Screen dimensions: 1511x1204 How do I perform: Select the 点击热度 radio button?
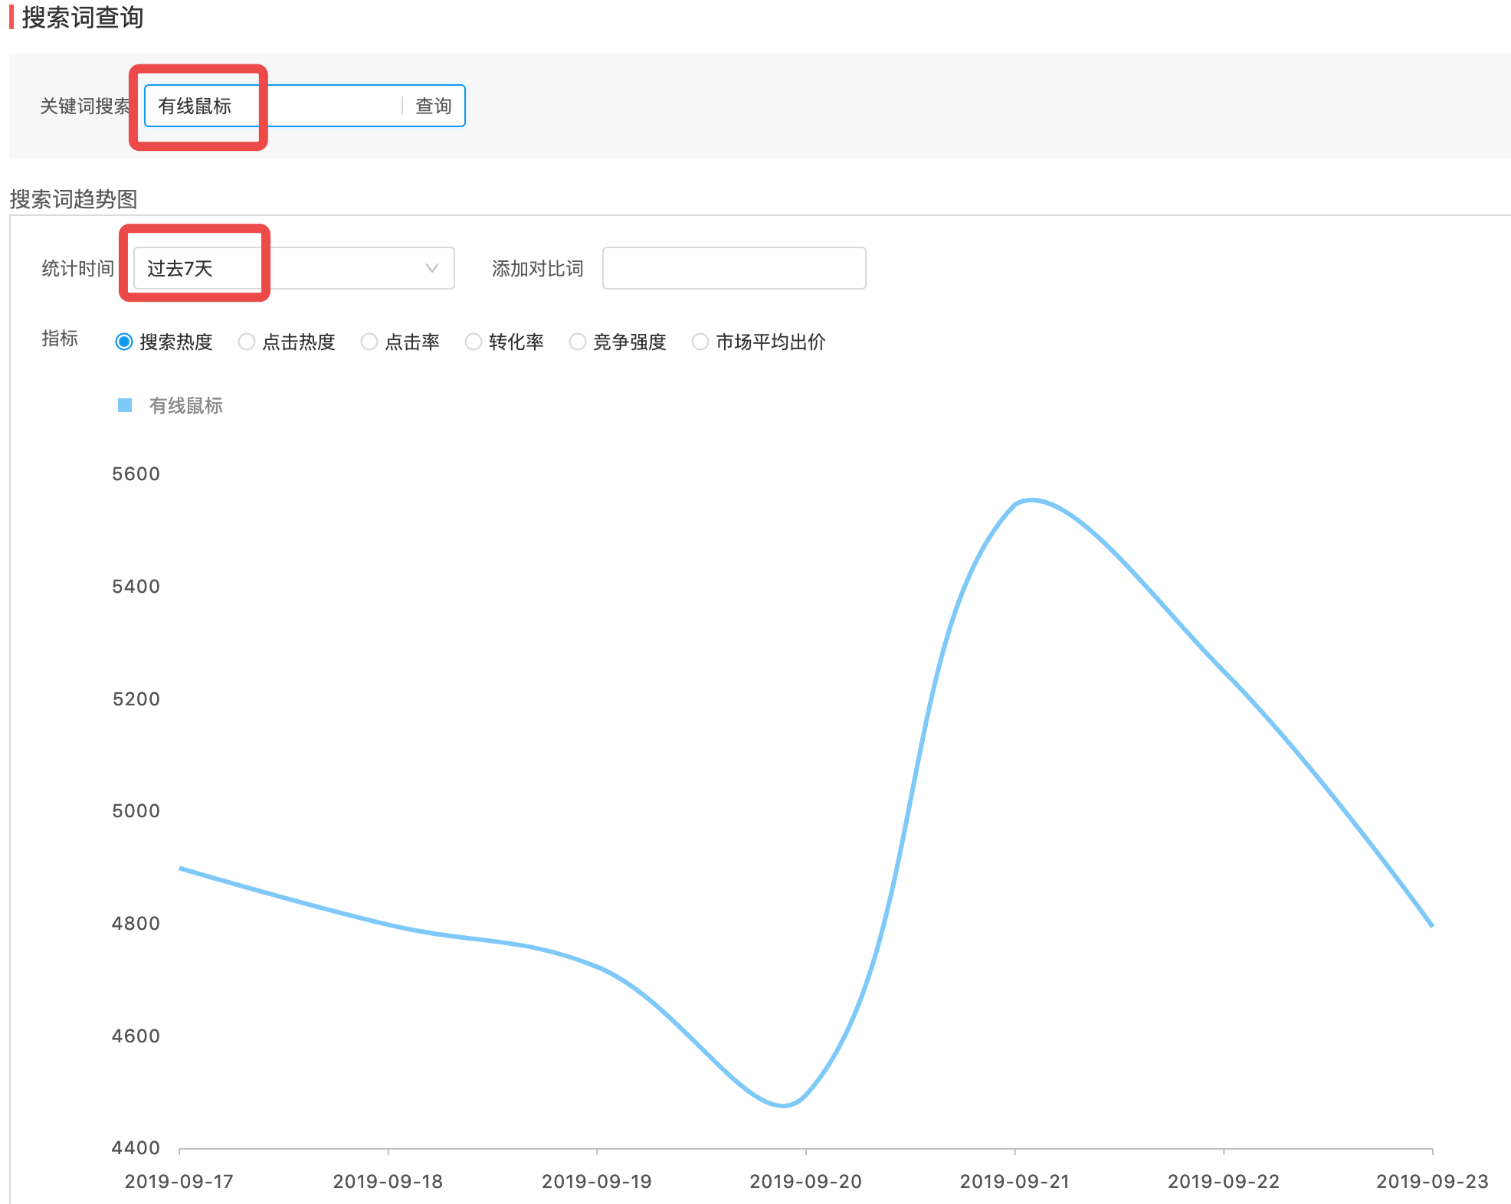pyautogui.click(x=247, y=342)
